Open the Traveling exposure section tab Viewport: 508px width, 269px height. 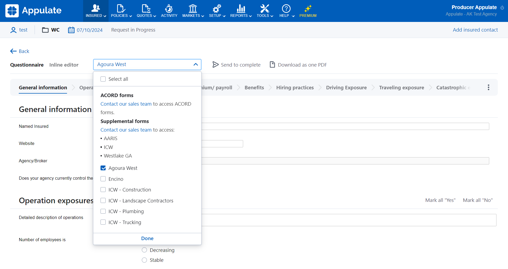[402, 87]
